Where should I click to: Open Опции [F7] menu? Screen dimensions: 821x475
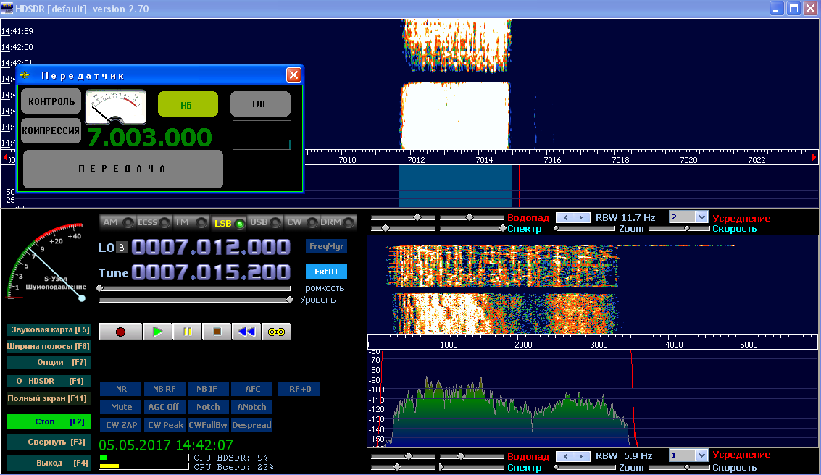click(49, 362)
